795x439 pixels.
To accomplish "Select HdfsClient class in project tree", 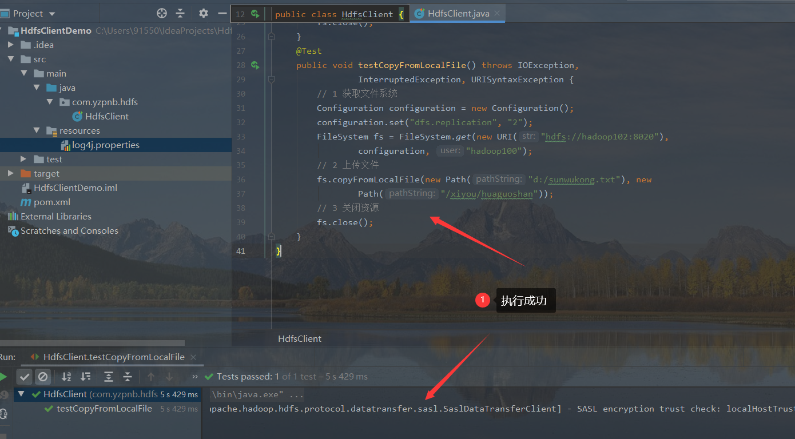I will click(106, 117).
